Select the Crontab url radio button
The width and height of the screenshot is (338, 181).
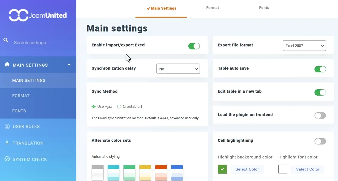119,107
